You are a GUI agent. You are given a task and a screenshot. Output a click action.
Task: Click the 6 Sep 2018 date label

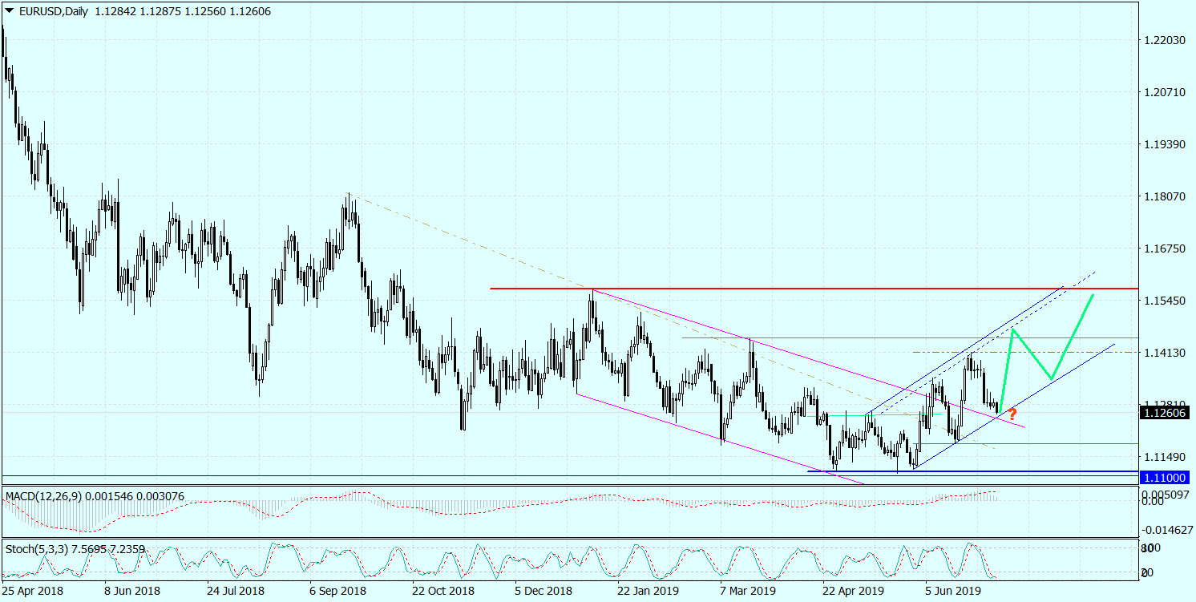tap(337, 591)
